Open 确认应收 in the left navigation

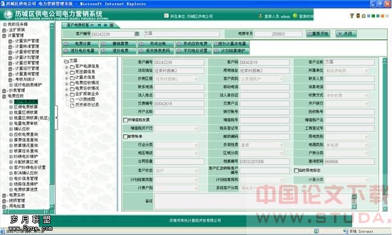(x=22, y=129)
